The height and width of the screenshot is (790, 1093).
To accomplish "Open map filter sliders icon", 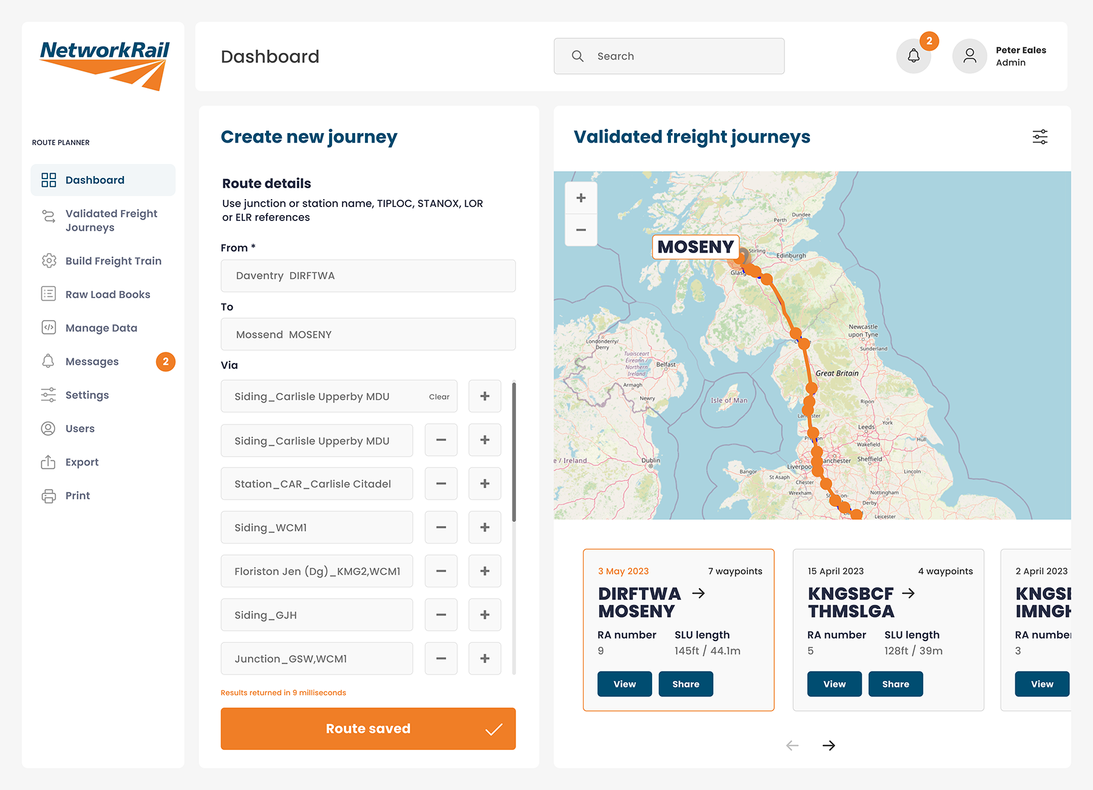I will [x=1040, y=137].
